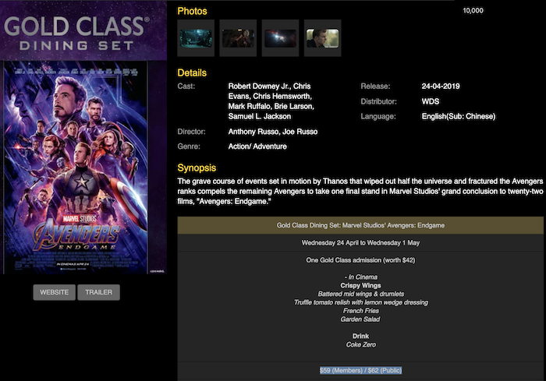View the third photo thumbnail
The height and width of the screenshot is (381, 546).
[280, 38]
